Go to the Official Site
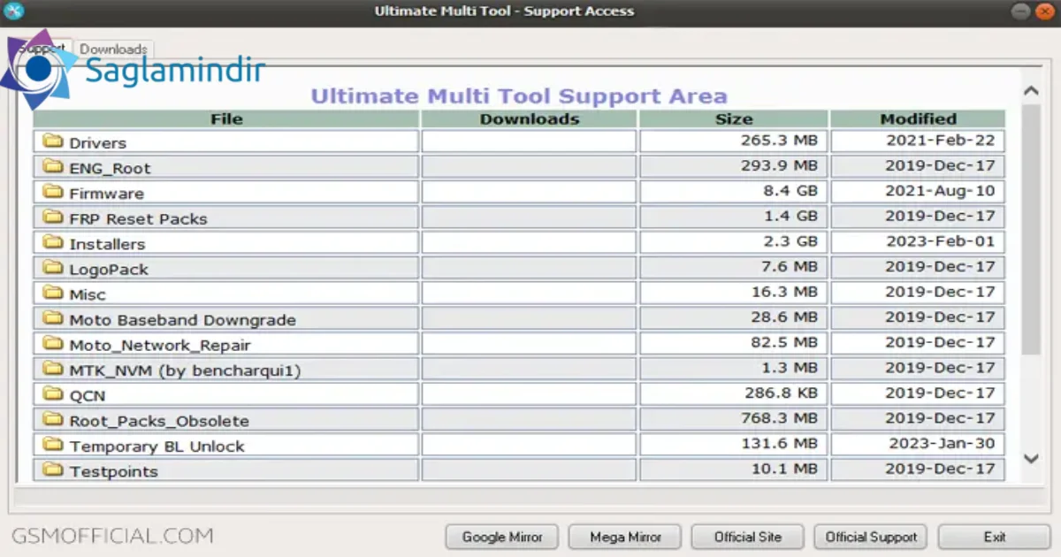Screen dimensions: 1061x557 pyautogui.click(x=748, y=537)
